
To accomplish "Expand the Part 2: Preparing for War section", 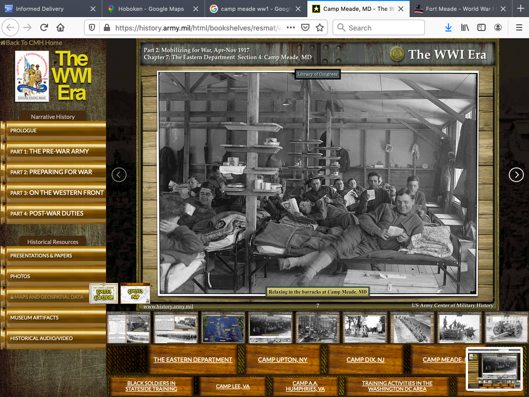I will coord(52,172).
